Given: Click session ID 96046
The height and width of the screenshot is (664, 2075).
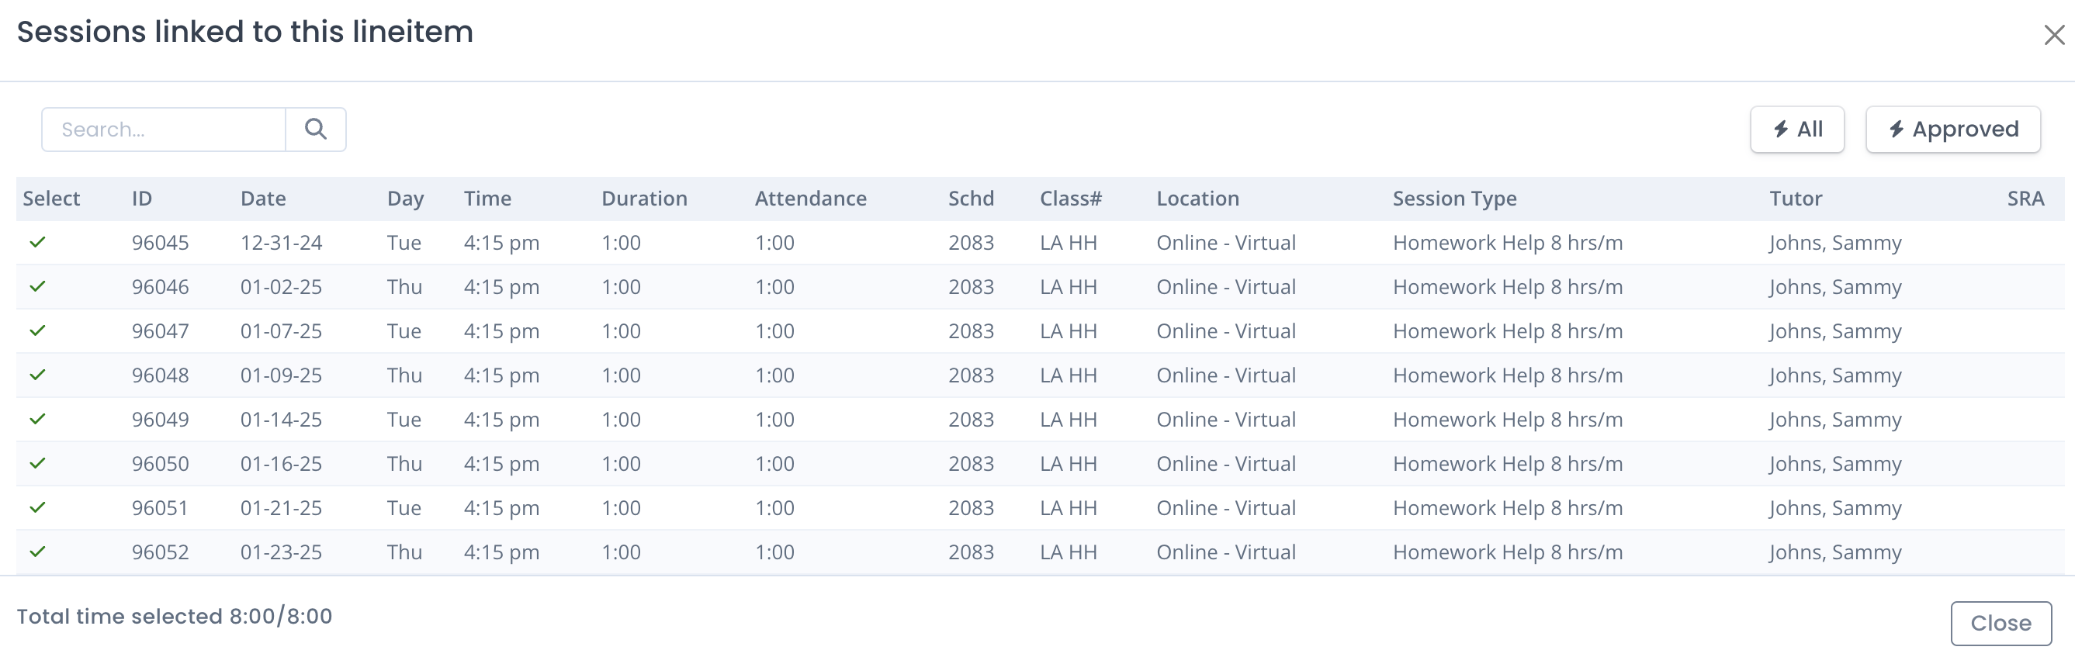Looking at the screenshot, I should 161,287.
